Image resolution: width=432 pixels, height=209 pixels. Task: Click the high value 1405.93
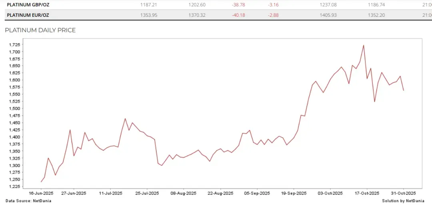(328, 15)
